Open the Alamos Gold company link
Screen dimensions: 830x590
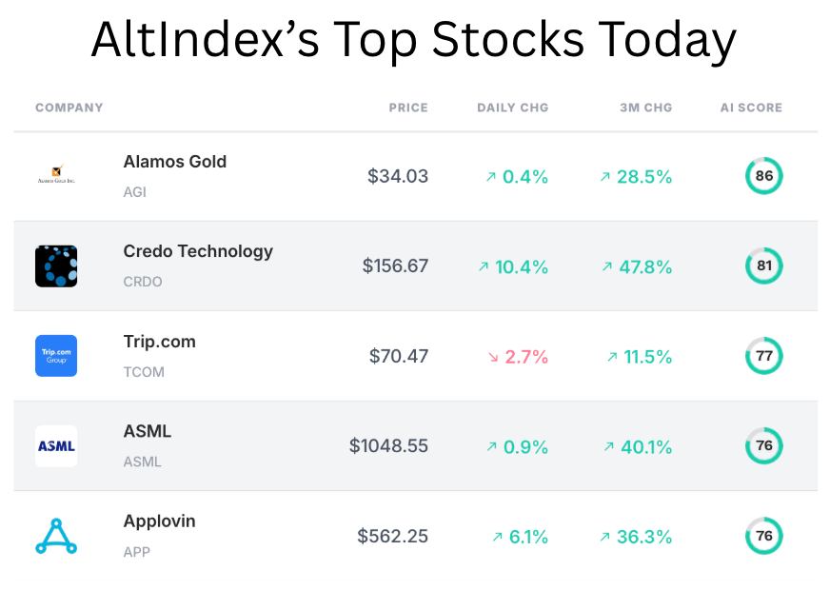click(x=175, y=162)
